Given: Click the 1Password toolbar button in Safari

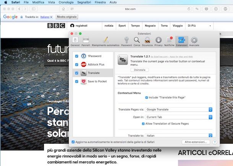Looking at the screenshot, I should 216,9.
